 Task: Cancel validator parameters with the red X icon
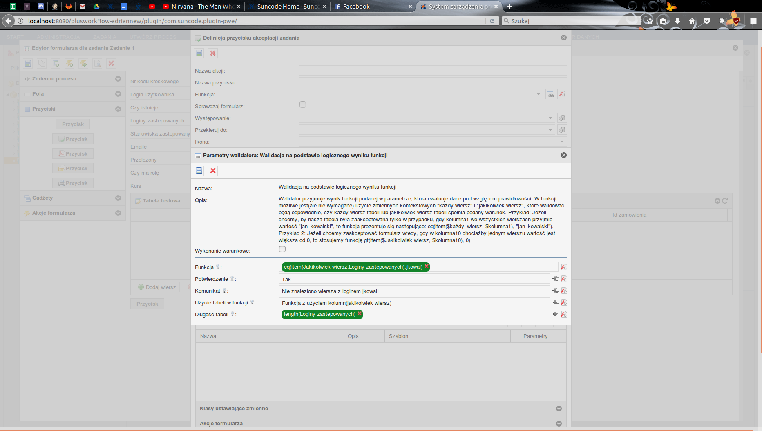pyautogui.click(x=213, y=171)
